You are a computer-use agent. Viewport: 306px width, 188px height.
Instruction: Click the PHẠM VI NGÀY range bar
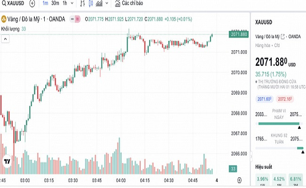tap(278, 124)
